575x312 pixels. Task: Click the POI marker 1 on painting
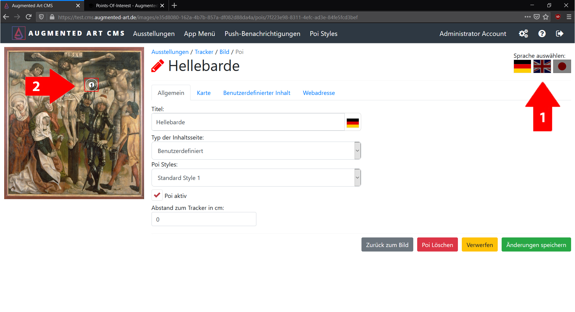pos(91,85)
